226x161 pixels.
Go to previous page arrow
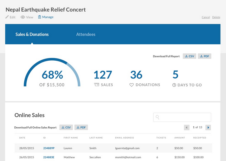pos(187,128)
